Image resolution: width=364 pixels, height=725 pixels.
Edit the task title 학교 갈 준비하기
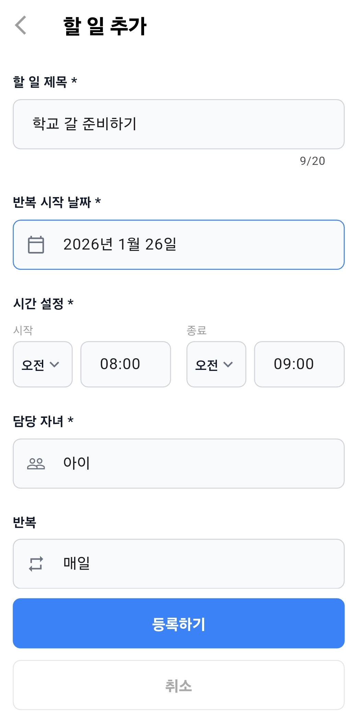179,124
